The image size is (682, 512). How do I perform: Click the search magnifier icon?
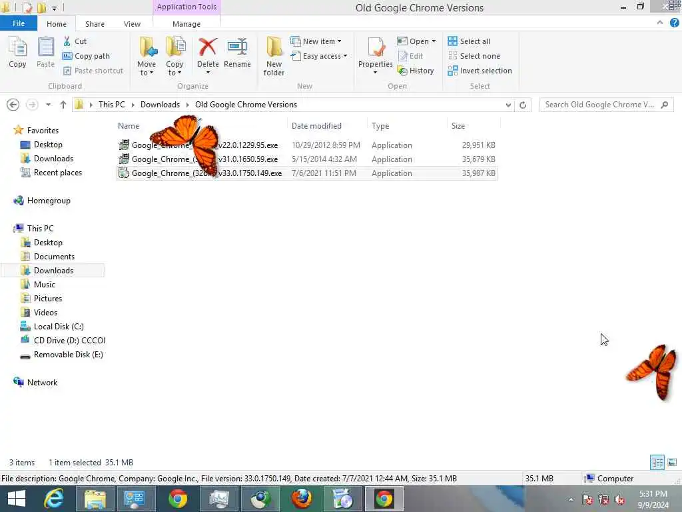[664, 105]
